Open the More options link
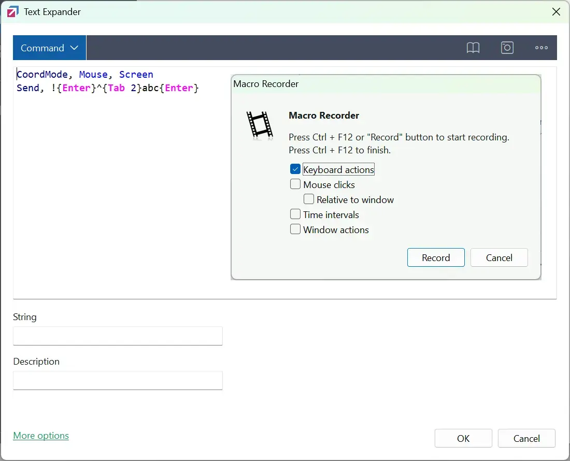 coord(41,436)
